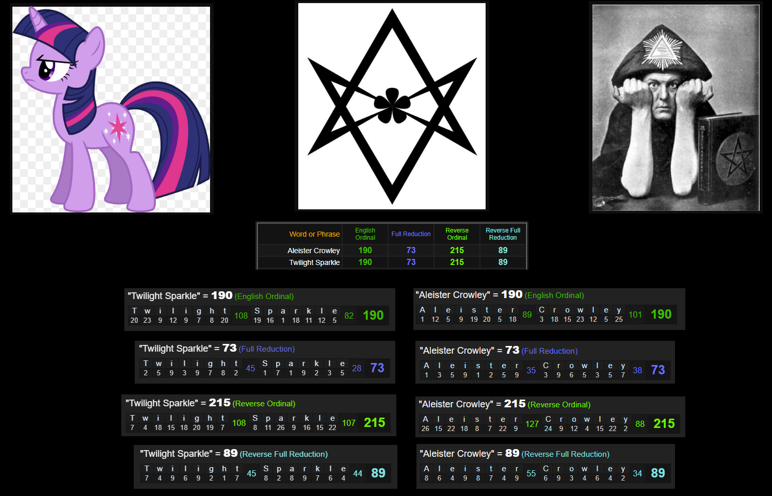The image size is (772, 496).
Task: Select the "Aleister Crowley" name cell in the table
Action: [x=314, y=251]
